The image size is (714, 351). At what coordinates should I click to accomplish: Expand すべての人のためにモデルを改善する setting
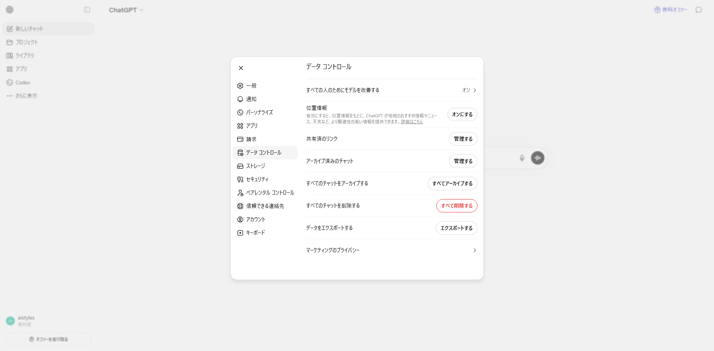pyautogui.click(x=392, y=90)
